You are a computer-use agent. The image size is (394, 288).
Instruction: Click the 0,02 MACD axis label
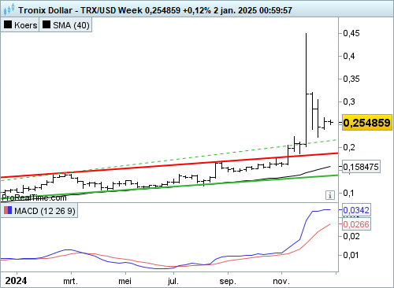pos(351,236)
